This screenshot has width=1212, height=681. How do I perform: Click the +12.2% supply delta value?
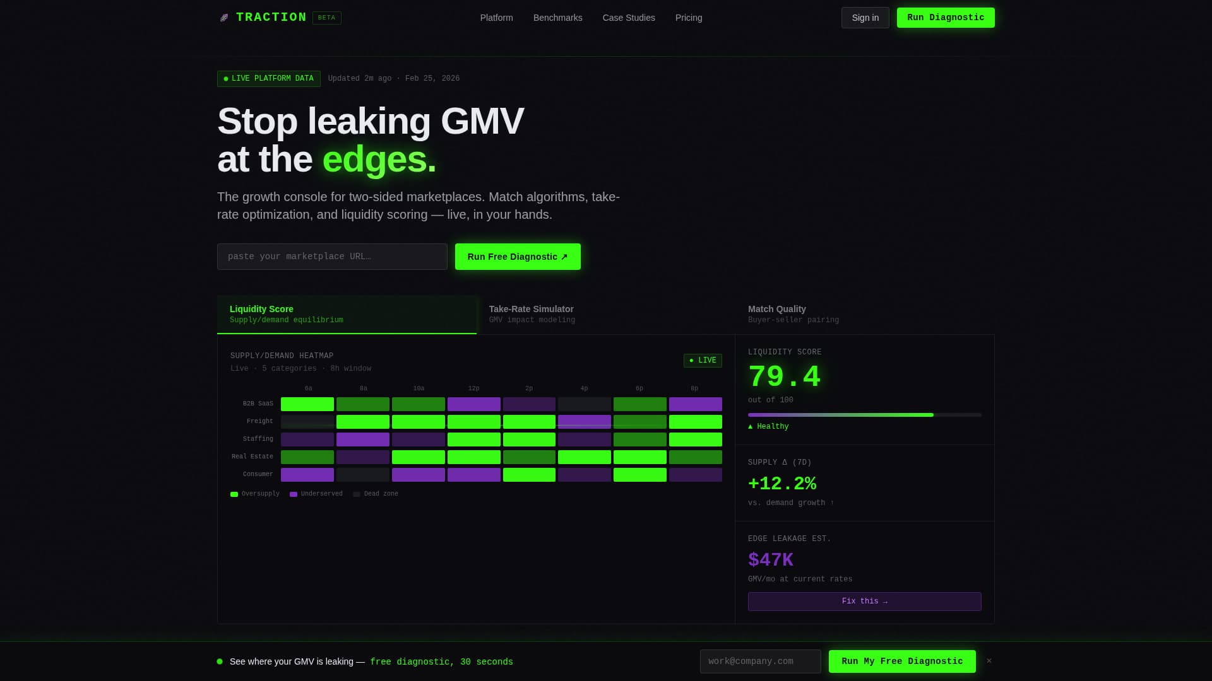[782, 484]
